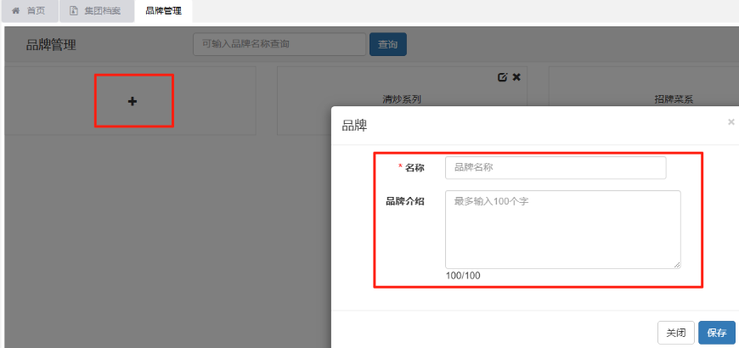
Task: Click the plus icon to add brand
Action: pyautogui.click(x=133, y=101)
